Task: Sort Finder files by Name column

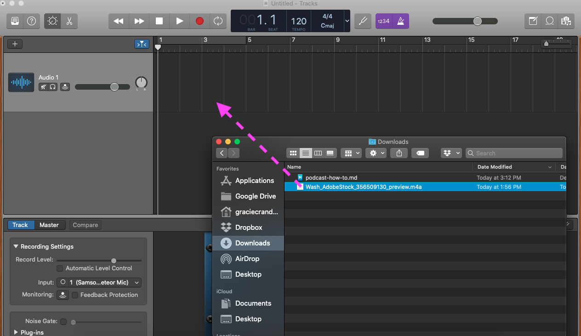Action: 378,167
